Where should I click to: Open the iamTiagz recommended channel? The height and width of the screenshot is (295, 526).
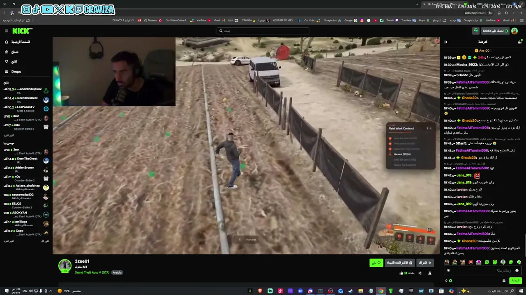click(x=26, y=223)
